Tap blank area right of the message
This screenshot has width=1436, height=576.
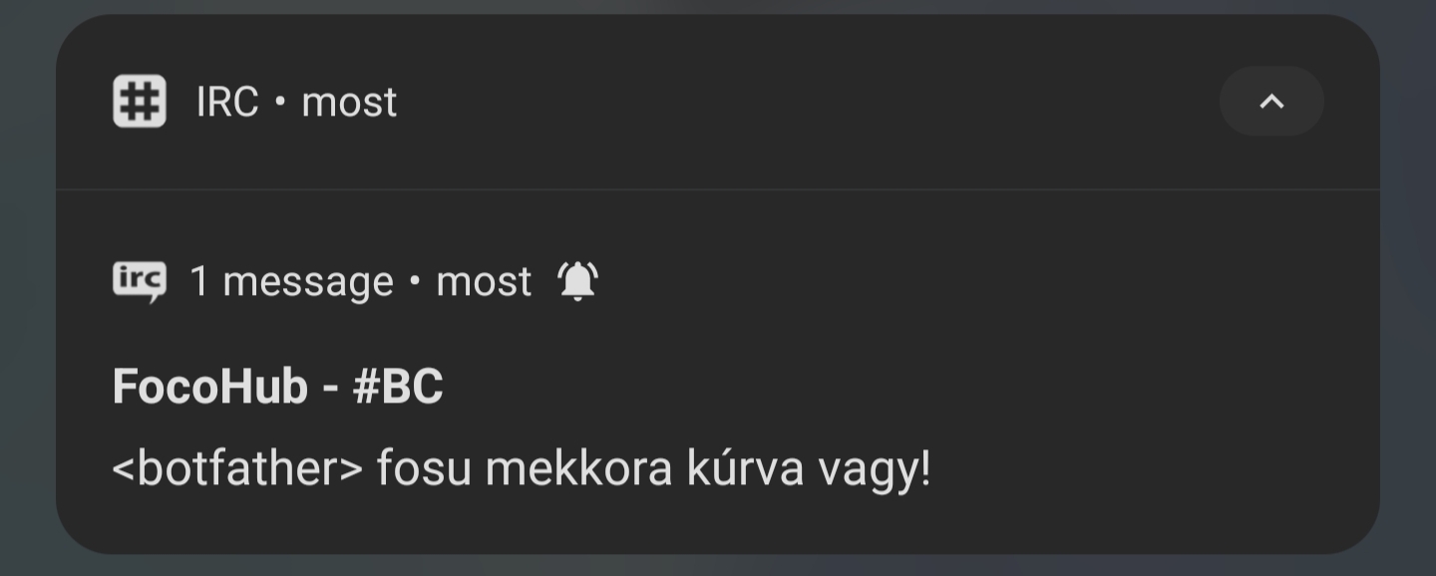1147,468
